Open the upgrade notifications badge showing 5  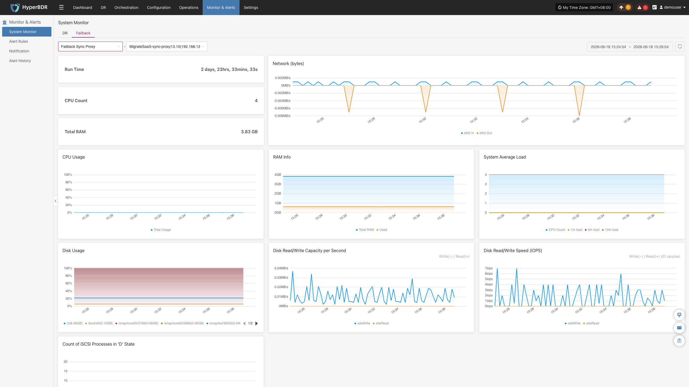[625, 8]
